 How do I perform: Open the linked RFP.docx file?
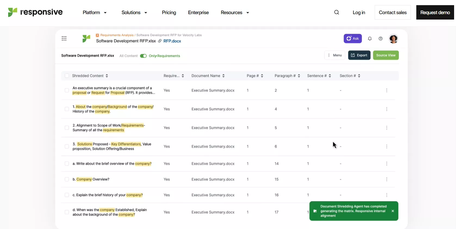point(172,41)
